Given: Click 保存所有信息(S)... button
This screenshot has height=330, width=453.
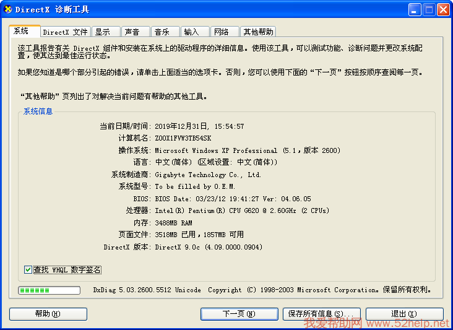Looking at the screenshot, I should point(322,314).
